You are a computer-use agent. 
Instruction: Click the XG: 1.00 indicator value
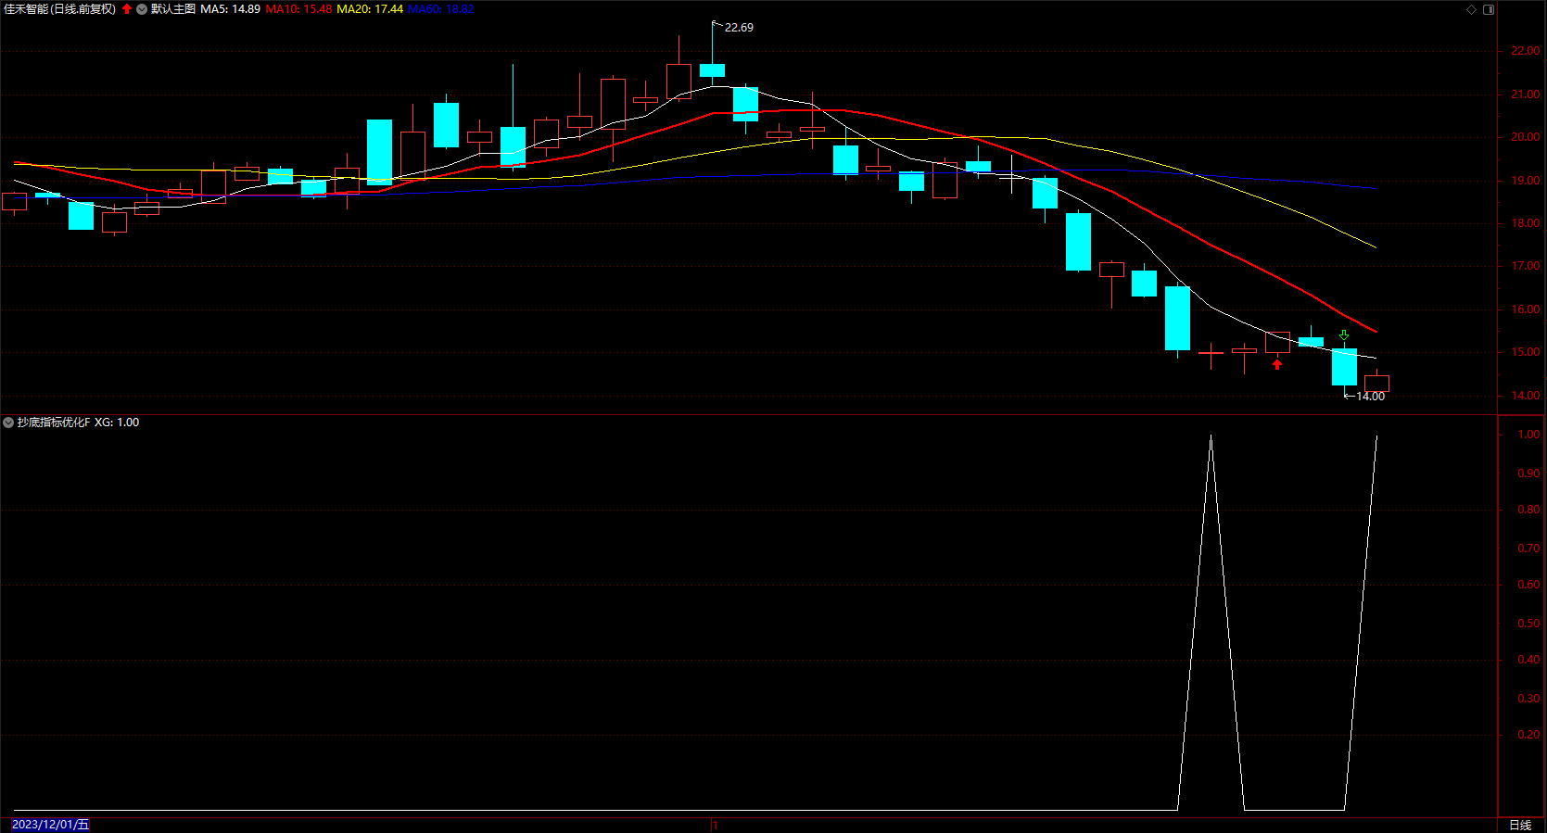117,423
